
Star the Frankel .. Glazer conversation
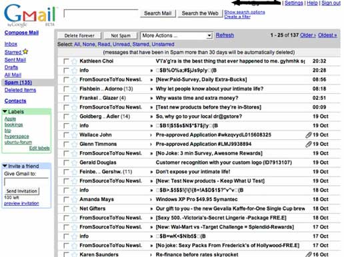pyautogui.click(x=74, y=98)
